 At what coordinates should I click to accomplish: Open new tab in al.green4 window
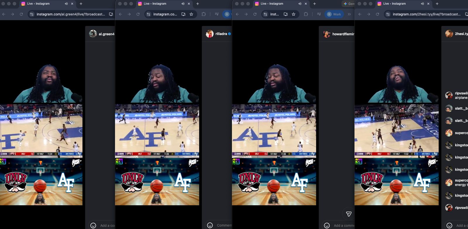(81, 4)
